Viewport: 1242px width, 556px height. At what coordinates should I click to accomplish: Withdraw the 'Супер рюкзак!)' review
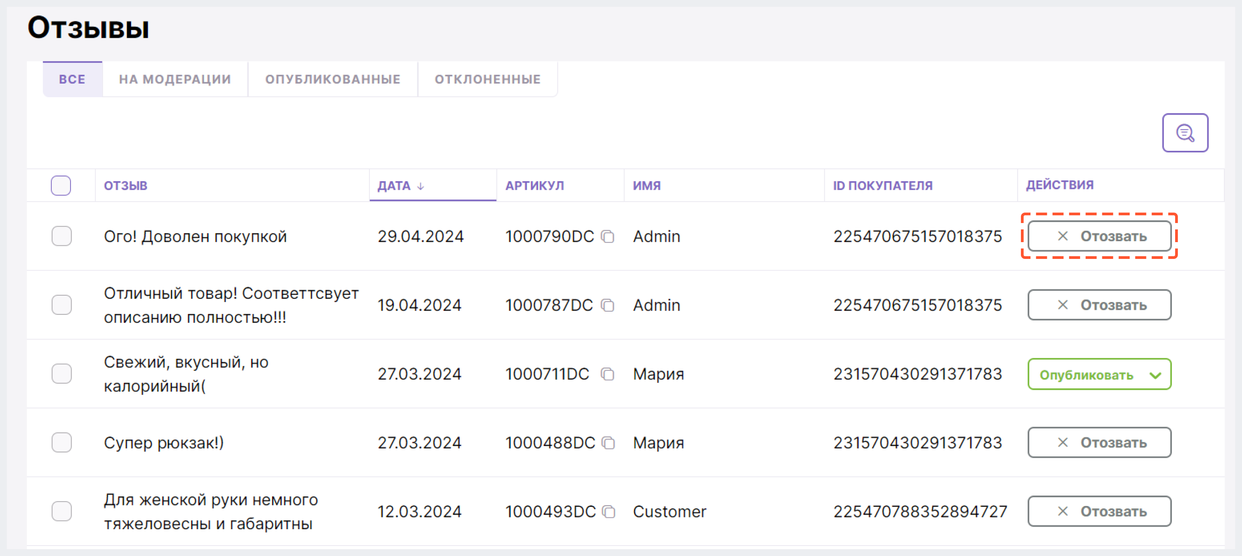(x=1099, y=443)
